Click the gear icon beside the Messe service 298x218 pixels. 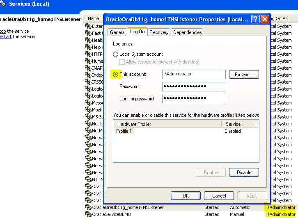tap(88, 102)
